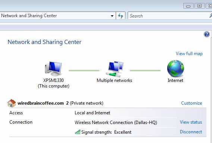Click the 'Local and Internet' access value
The height and width of the screenshot is (143, 212).
[92, 113]
